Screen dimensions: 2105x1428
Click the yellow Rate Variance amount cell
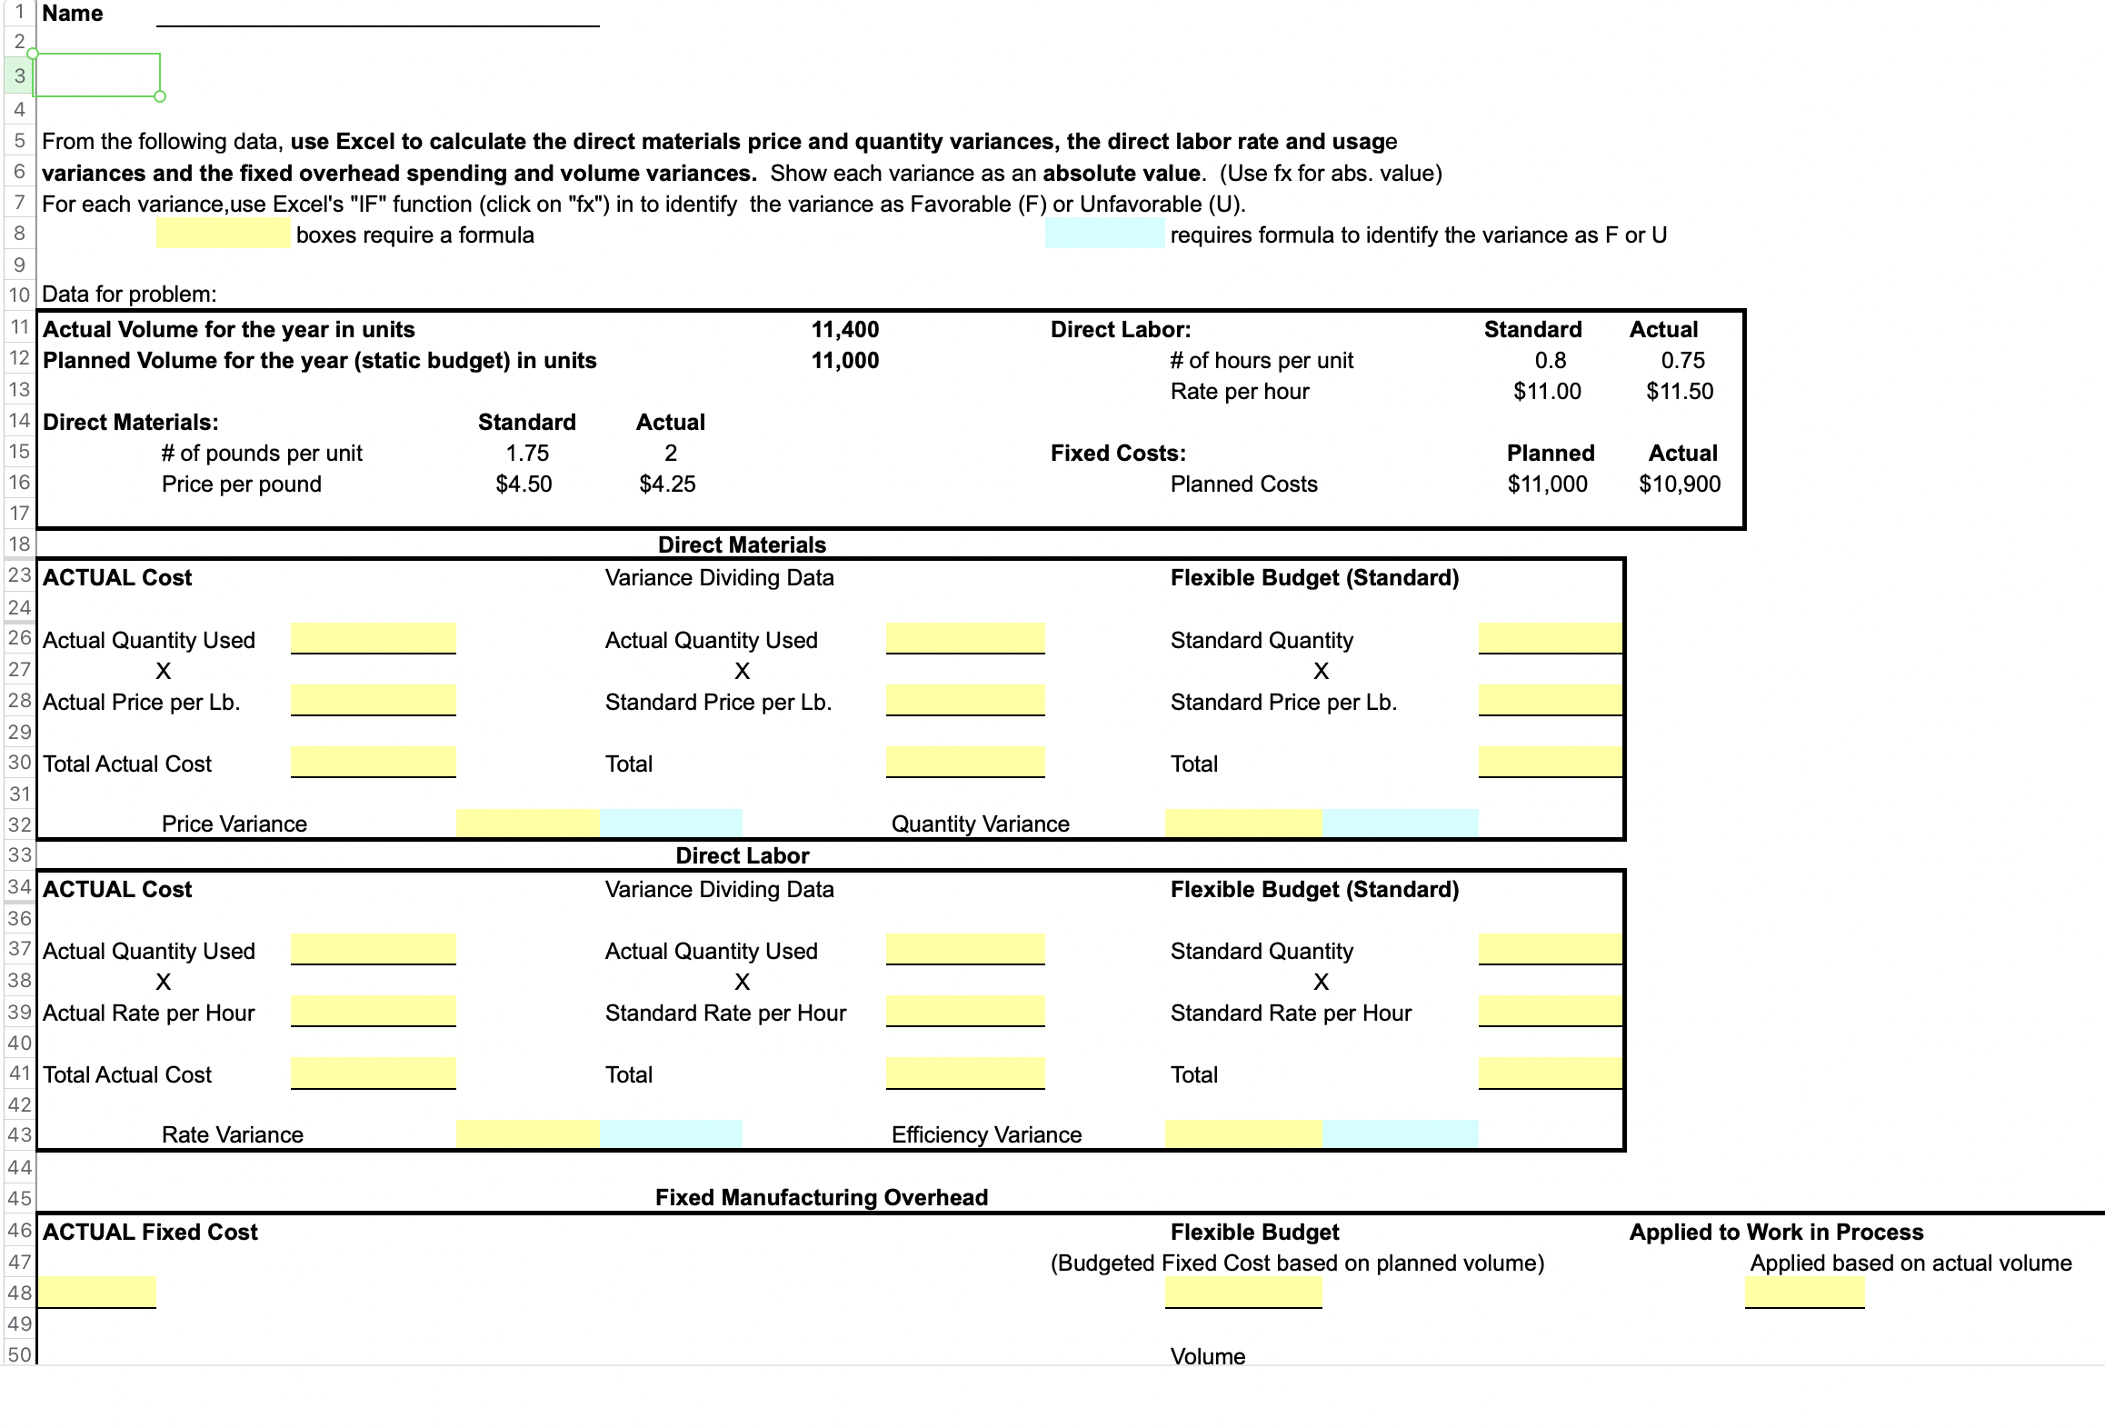(x=527, y=1133)
